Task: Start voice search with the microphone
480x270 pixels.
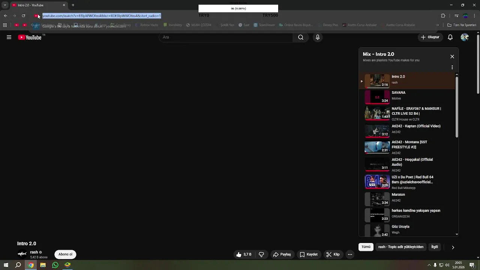Action: 318,37
